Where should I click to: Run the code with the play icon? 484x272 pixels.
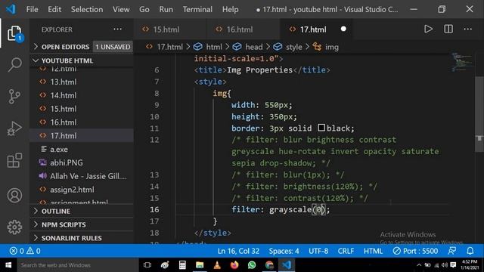click(428, 29)
